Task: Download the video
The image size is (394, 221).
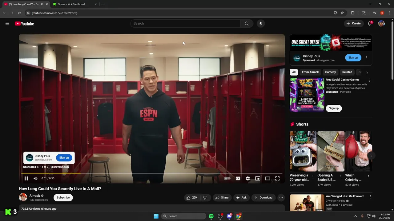Action: tap(263, 198)
